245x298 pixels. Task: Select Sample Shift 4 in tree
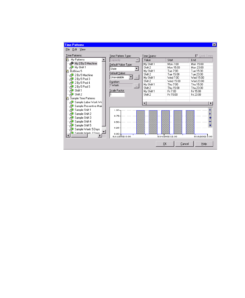[83, 122]
